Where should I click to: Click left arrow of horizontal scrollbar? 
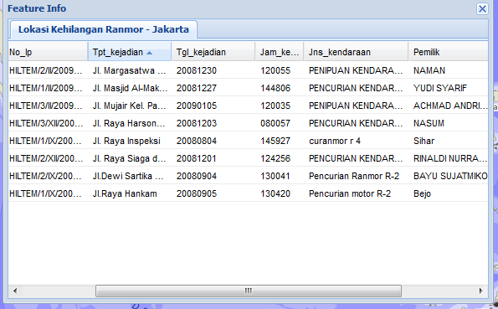click(x=14, y=291)
